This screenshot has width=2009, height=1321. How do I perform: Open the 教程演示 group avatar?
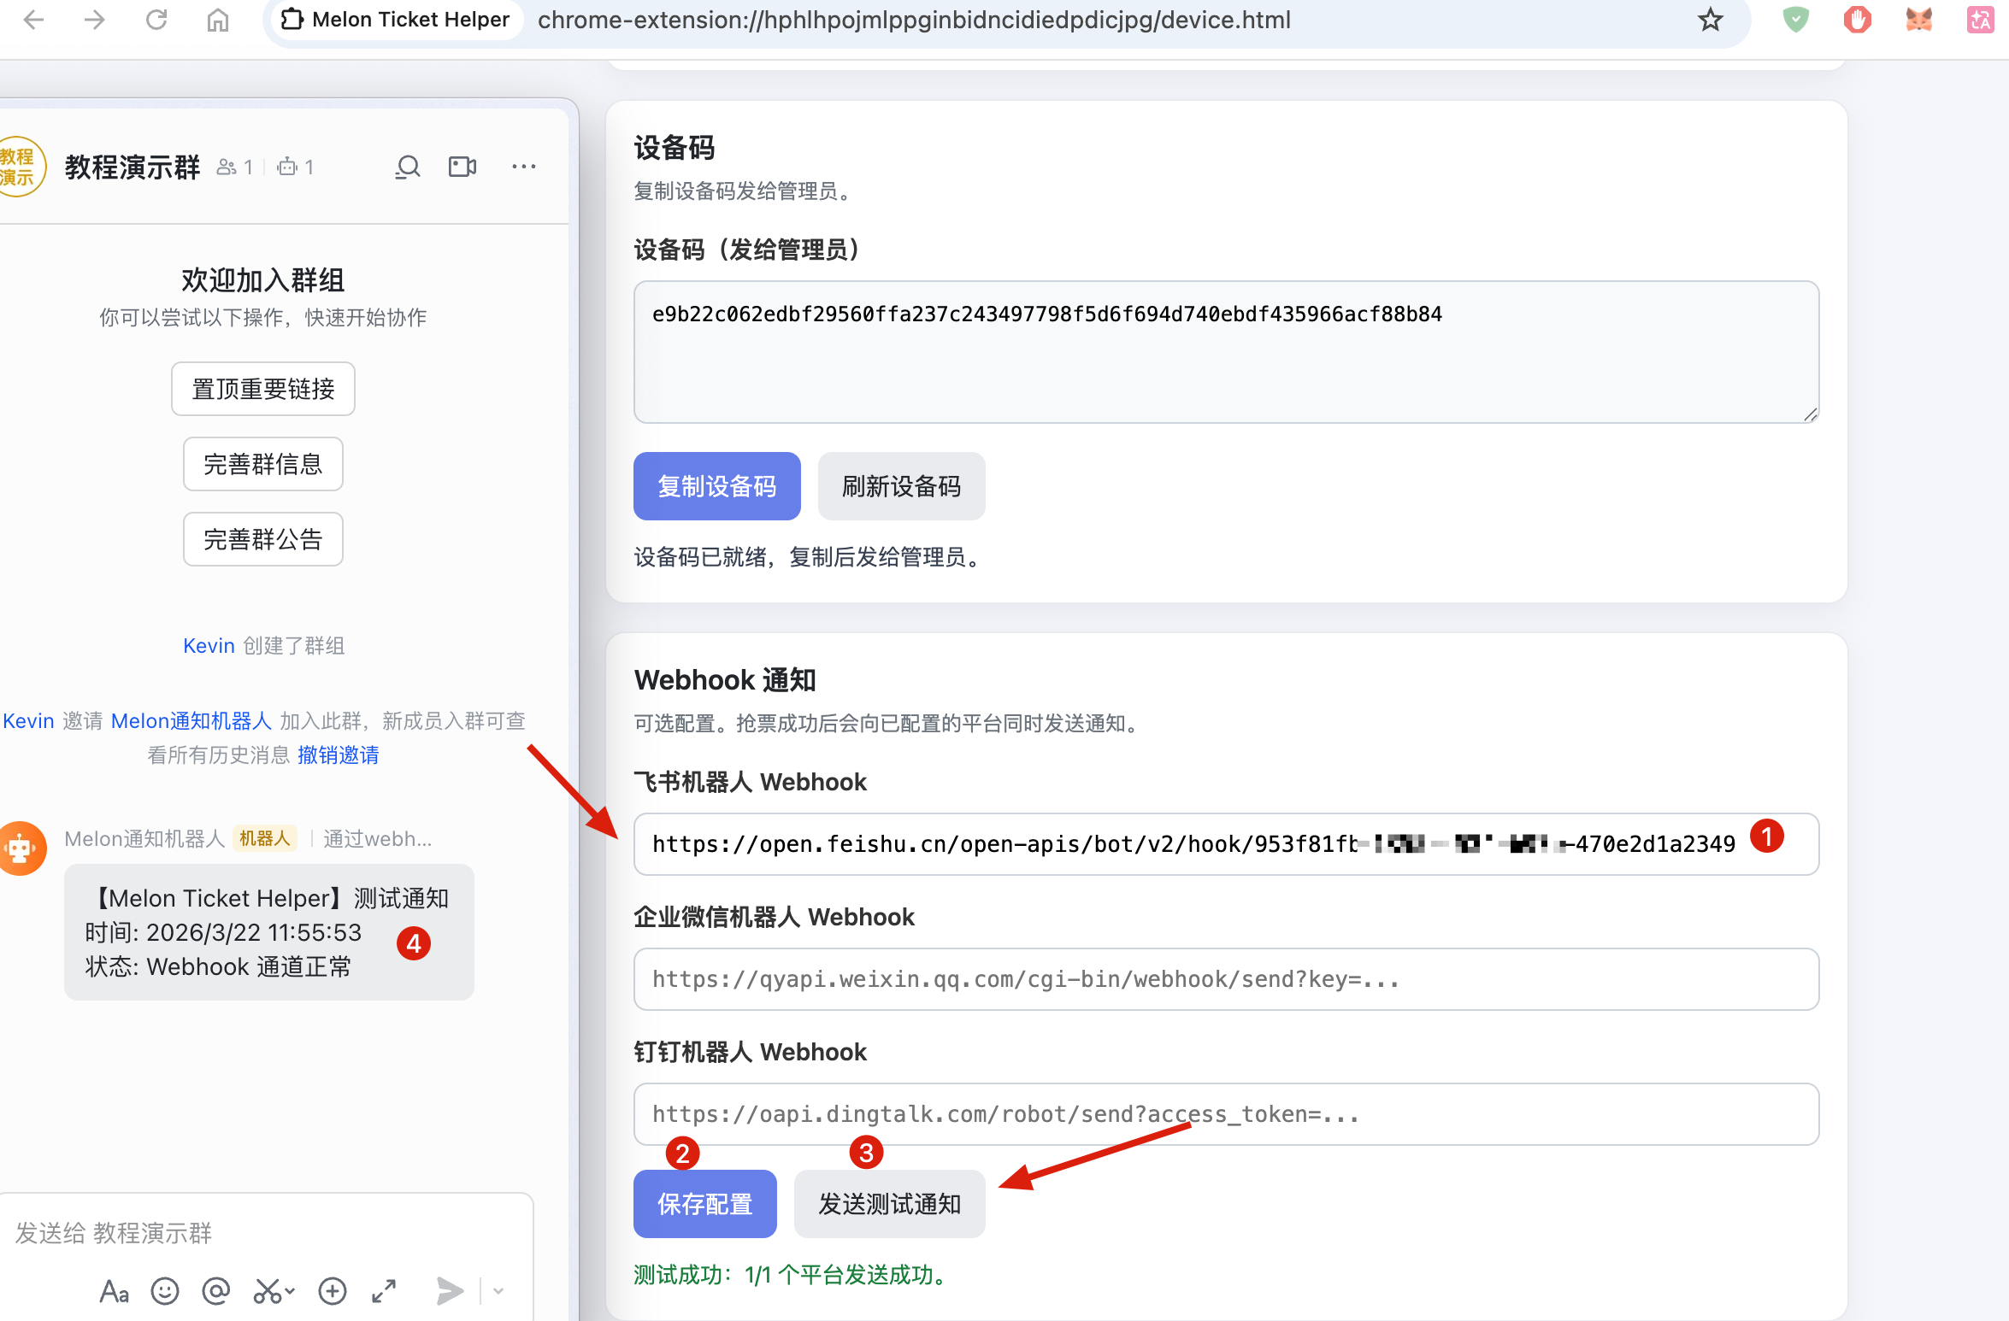[x=19, y=167]
